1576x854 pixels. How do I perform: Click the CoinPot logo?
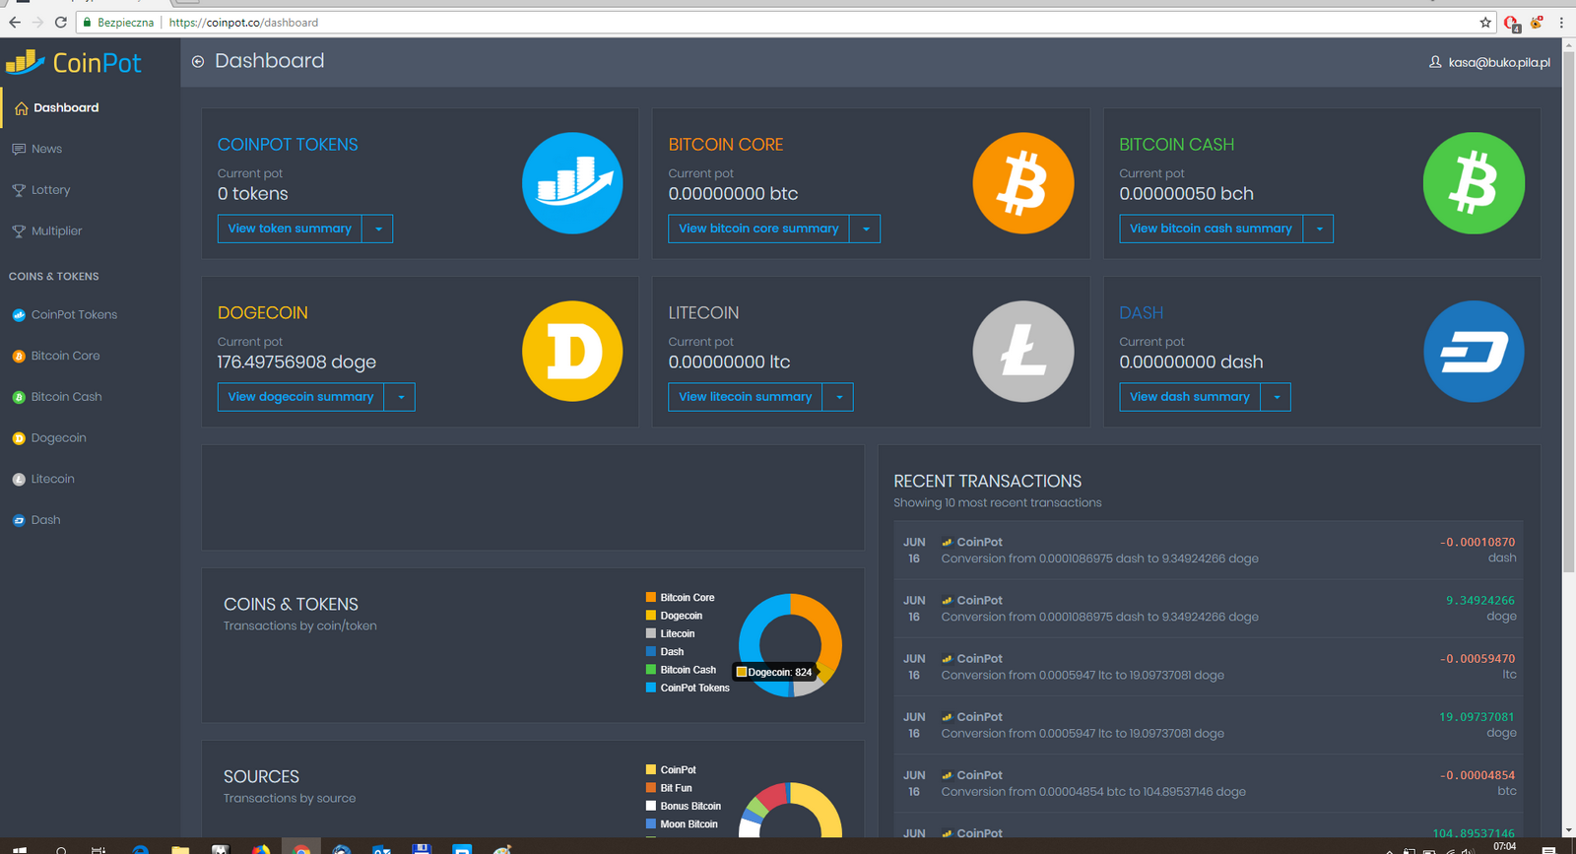[74, 63]
